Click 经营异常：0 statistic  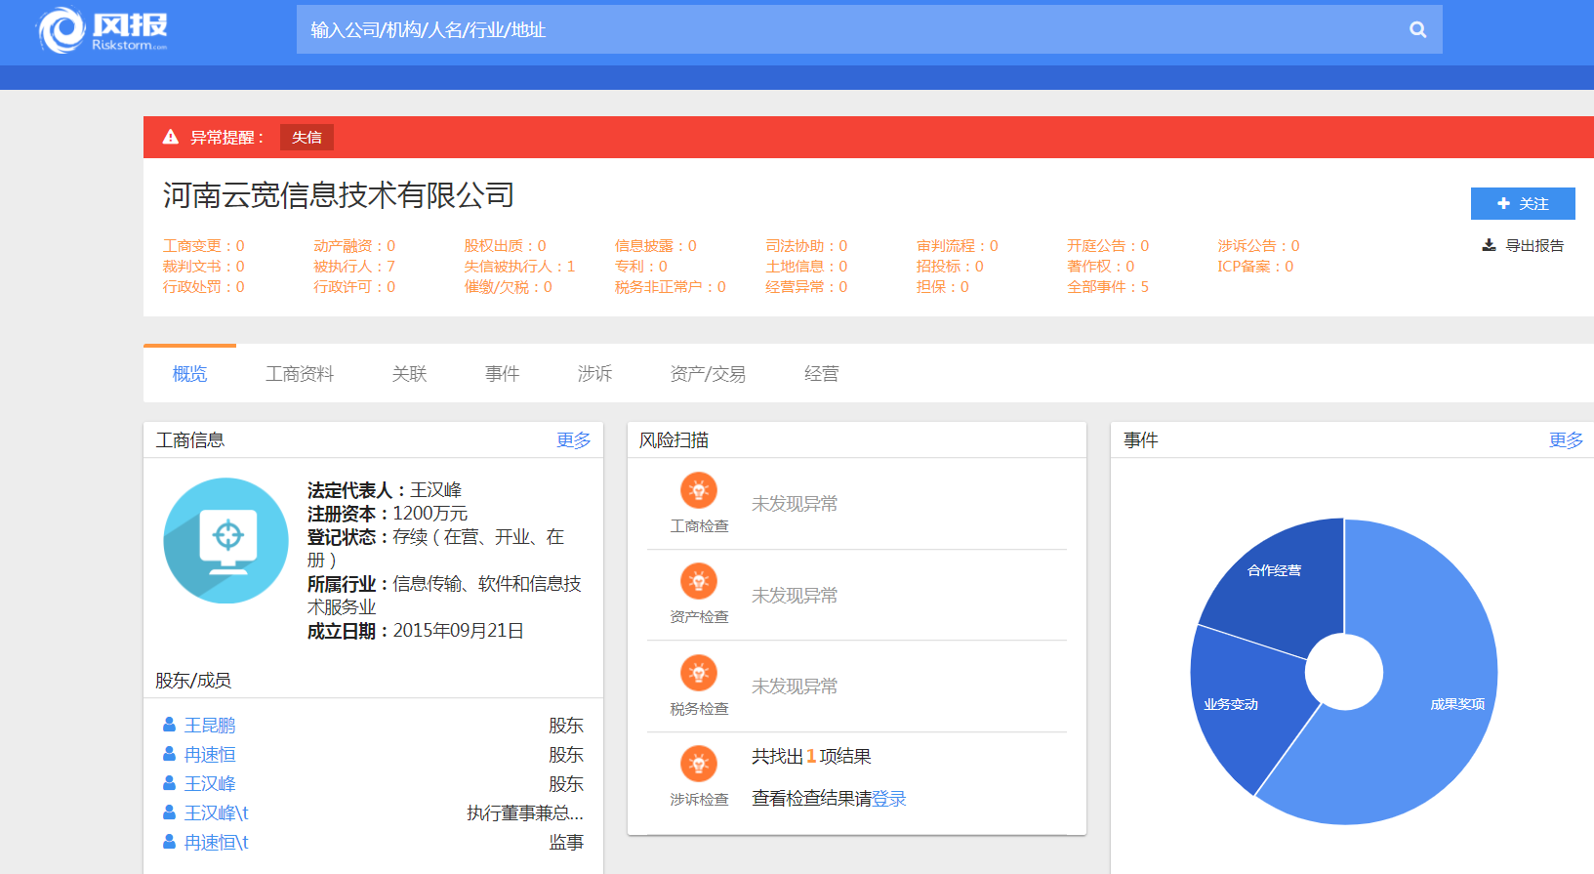pos(806,287)
